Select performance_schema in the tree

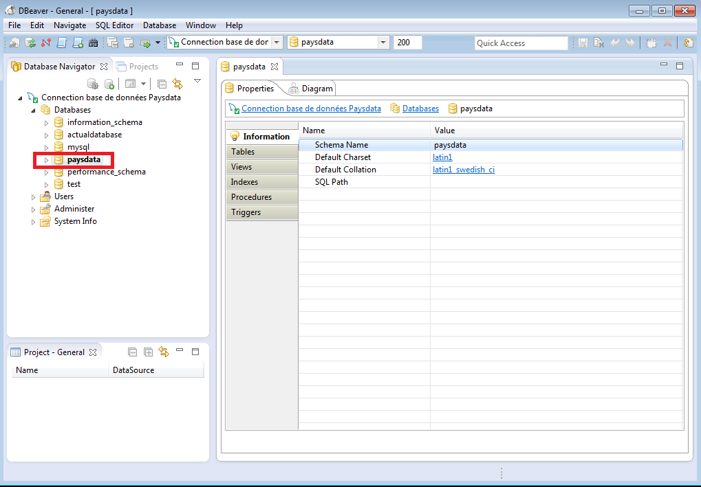click(107, 172)
